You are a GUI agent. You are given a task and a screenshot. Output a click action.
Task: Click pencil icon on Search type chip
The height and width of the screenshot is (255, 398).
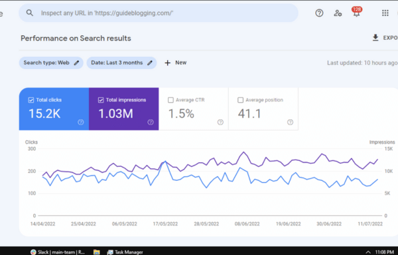pos(76,63)
